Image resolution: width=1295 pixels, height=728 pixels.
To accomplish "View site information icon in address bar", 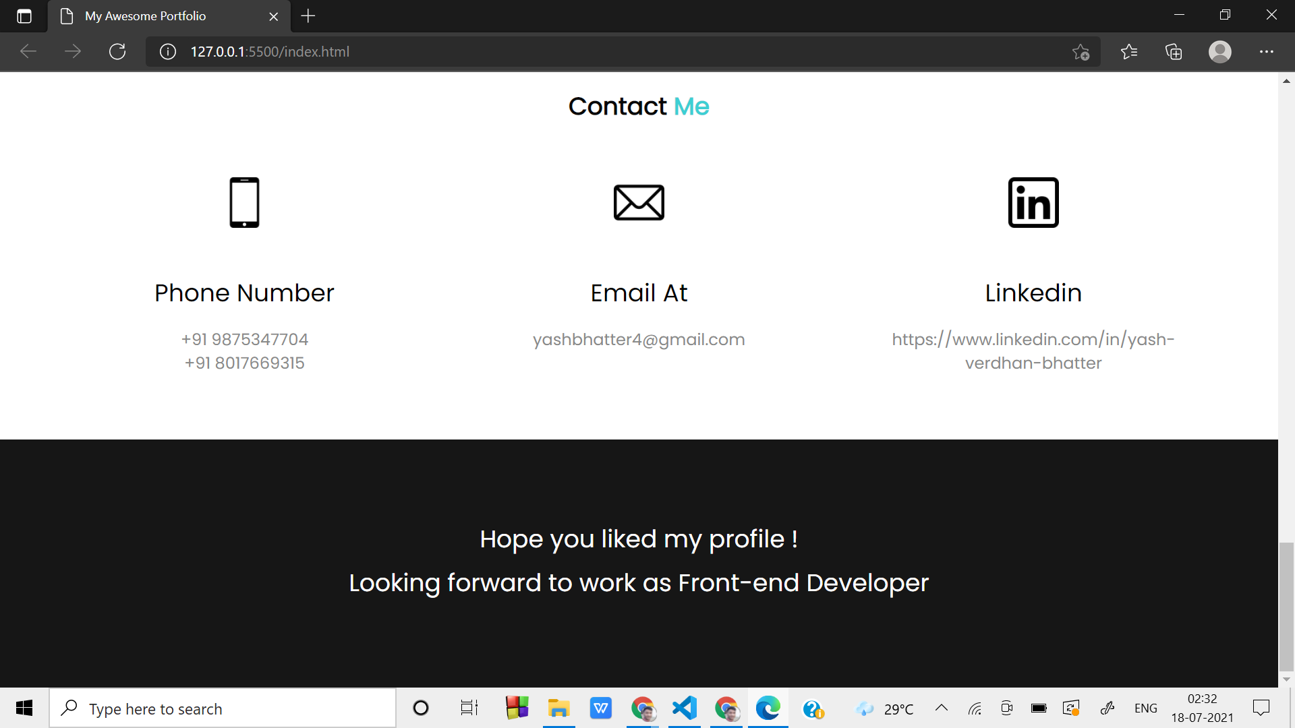I will click(168, 51).
